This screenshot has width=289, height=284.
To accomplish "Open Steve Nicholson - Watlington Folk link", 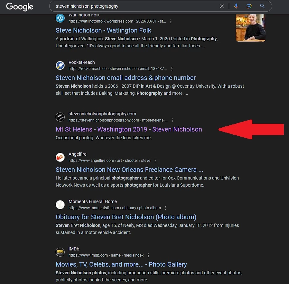I will (x=103, y=30).
